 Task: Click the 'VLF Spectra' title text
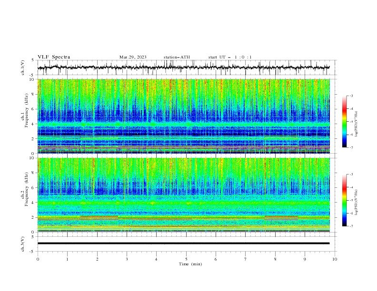[54, 57]
